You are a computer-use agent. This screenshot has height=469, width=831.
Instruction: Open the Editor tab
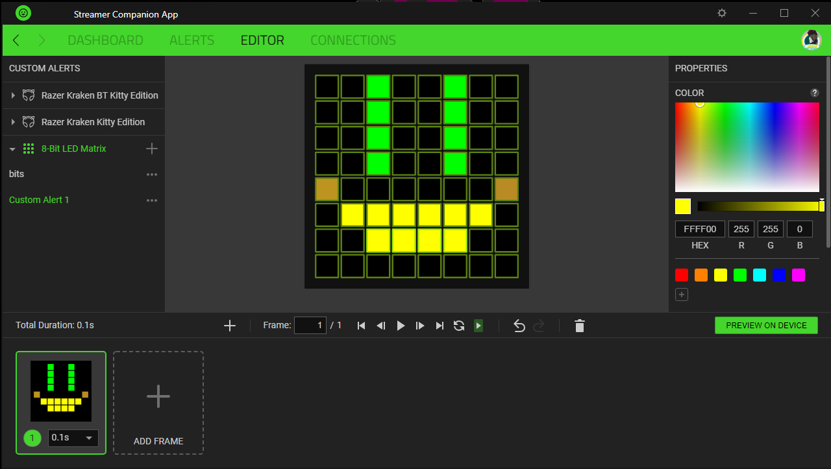[262, 40]
